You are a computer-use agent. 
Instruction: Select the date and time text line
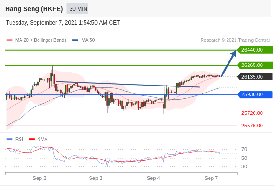63,23
